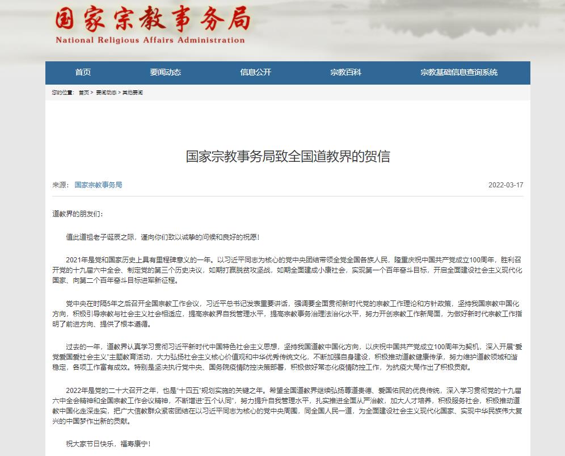Click the 国家宗教事务局 calligraphy logo
The height and width of the screenshot is (456, 565).
(153, 18)
